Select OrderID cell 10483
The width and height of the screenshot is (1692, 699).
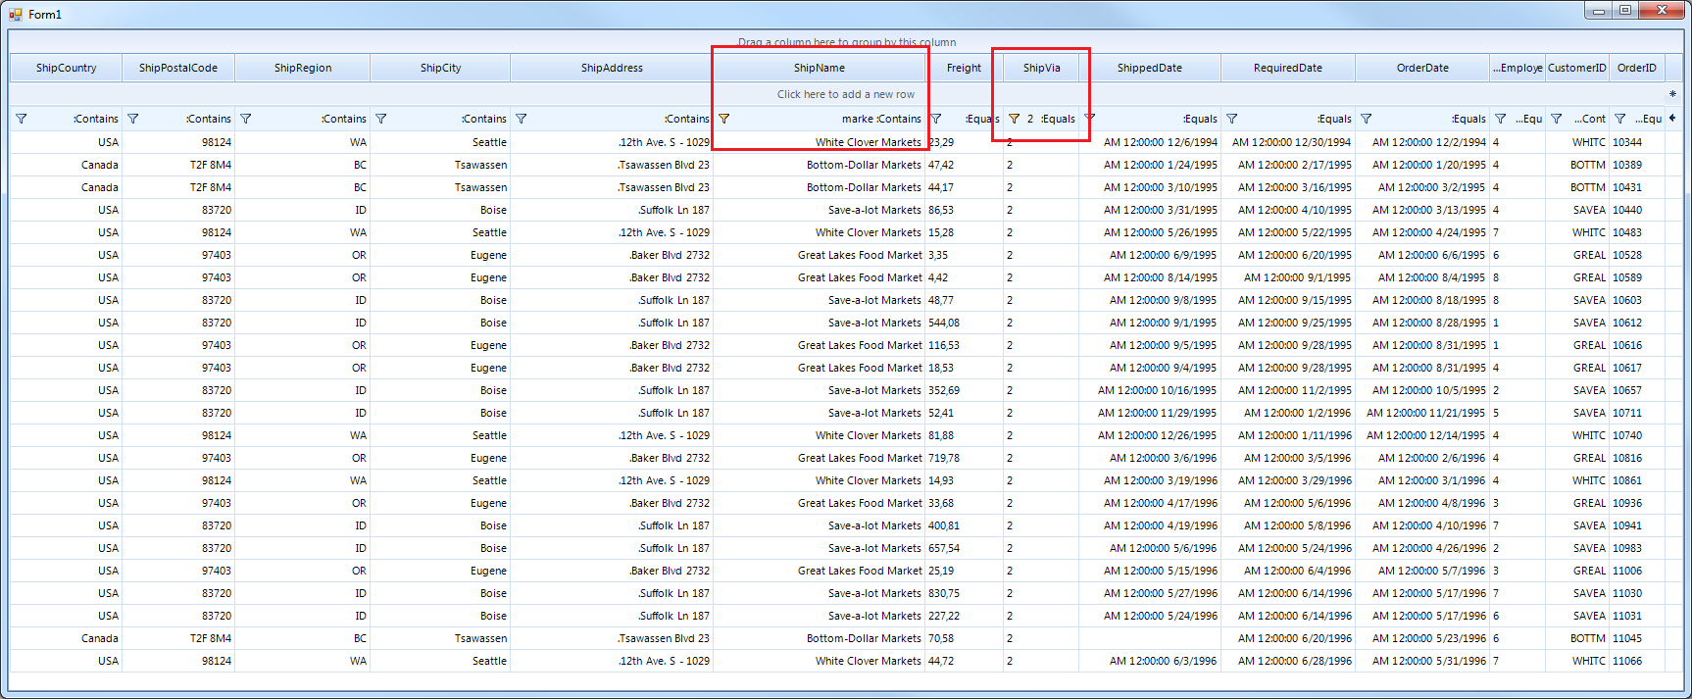pyautogui.click(x=1637, y=232)
